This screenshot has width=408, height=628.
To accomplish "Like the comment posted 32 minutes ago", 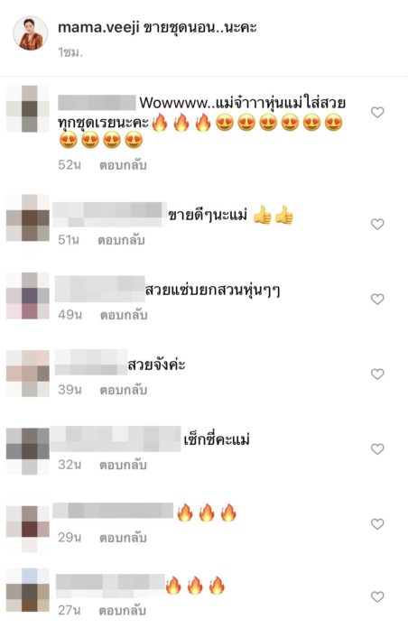I will point(377,448).
